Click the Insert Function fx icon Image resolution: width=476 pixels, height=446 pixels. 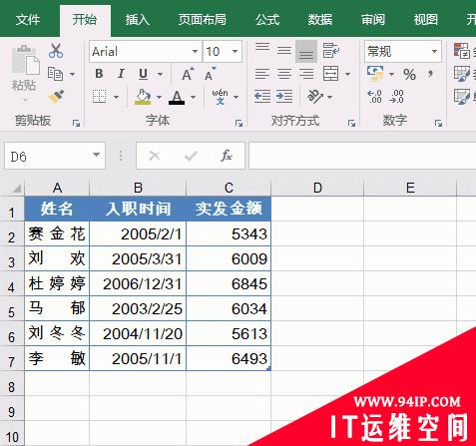227,156
